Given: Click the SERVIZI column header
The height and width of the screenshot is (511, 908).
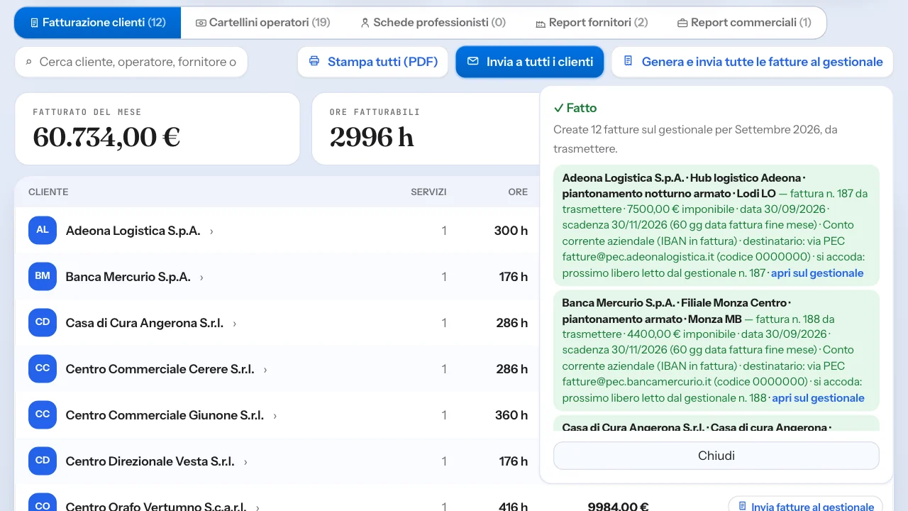Looking at the screenshot, I should point(428,192).
